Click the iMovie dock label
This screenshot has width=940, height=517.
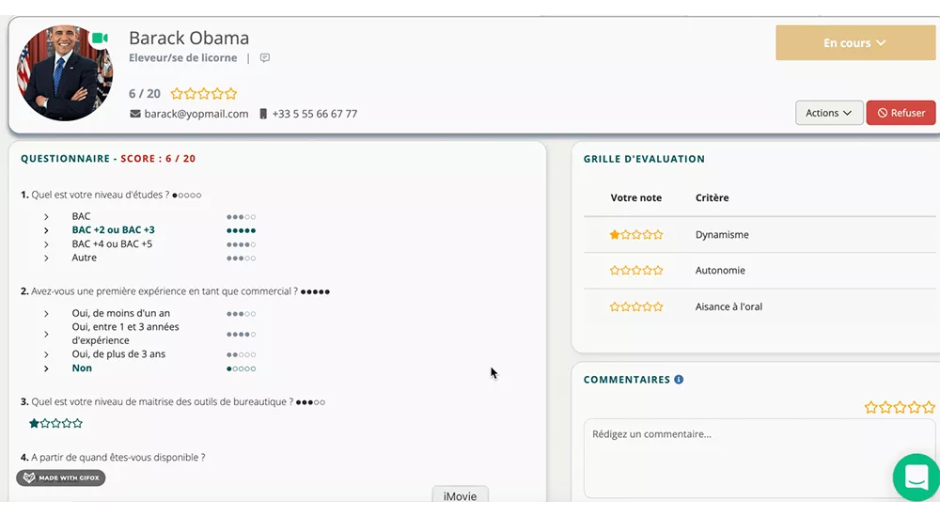point(460,496)
